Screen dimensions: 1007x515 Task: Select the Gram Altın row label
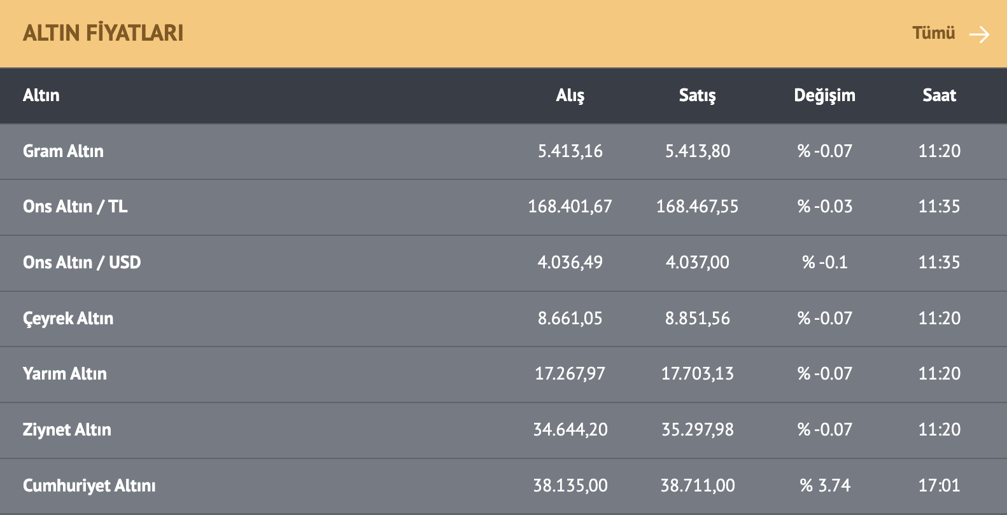point(63,151)
